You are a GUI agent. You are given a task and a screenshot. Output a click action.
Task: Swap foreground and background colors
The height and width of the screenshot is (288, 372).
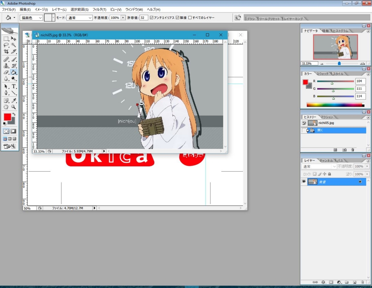pyautogui.click(x=14, y=114)
